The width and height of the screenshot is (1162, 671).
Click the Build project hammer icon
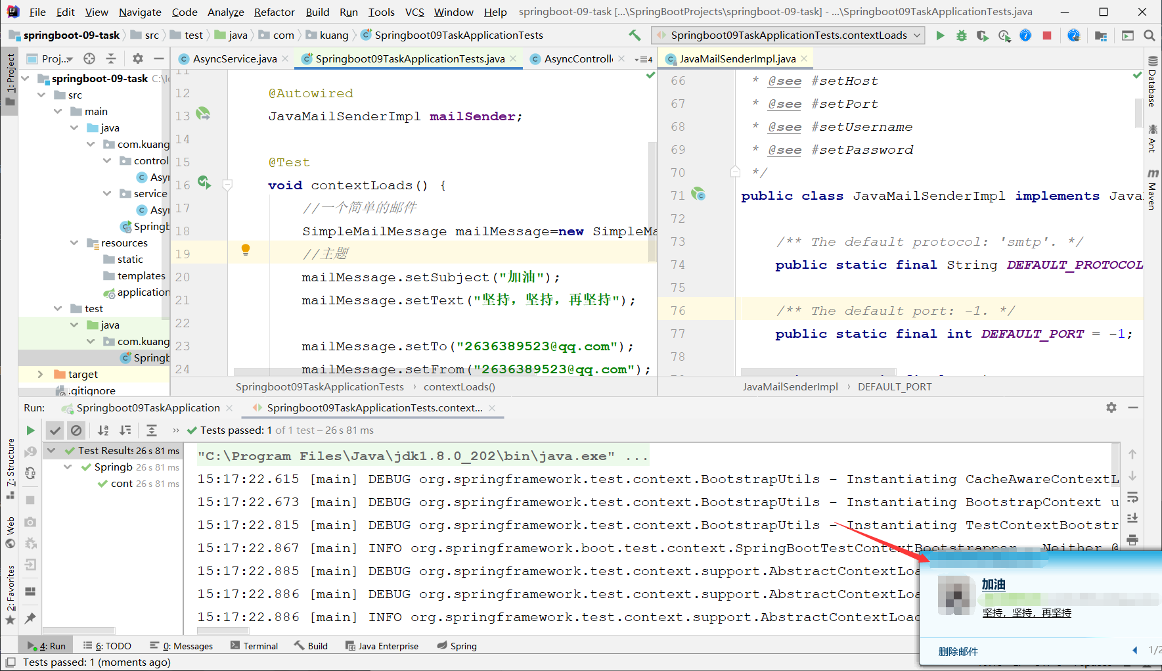coord(635,35)
